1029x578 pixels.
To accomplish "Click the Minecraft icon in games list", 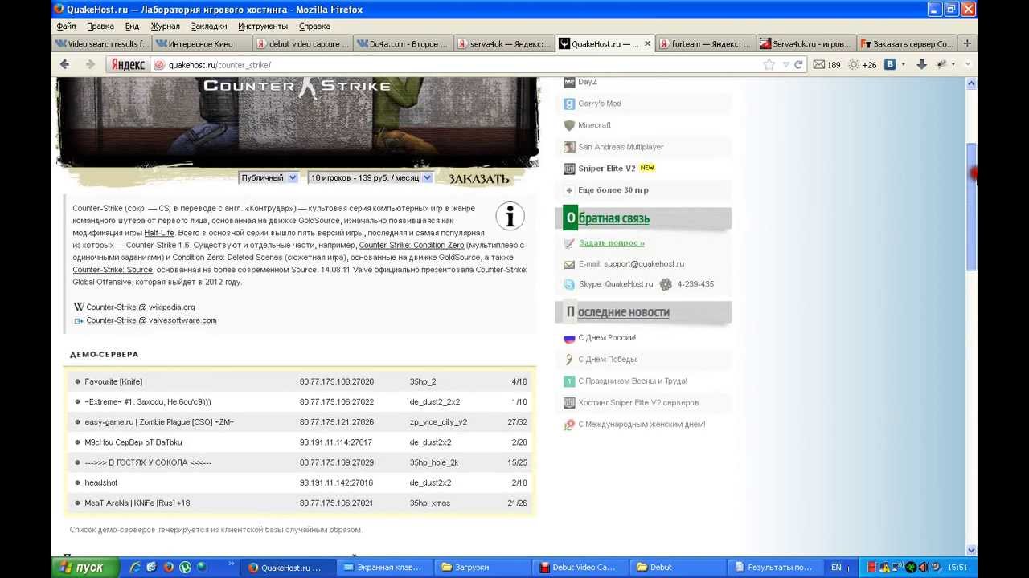I will tap(569, 125).
